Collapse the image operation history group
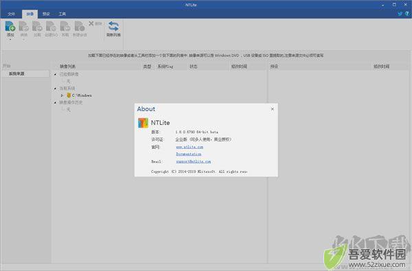The width and height of the screenshot is (412, 271). click(55, 102)
